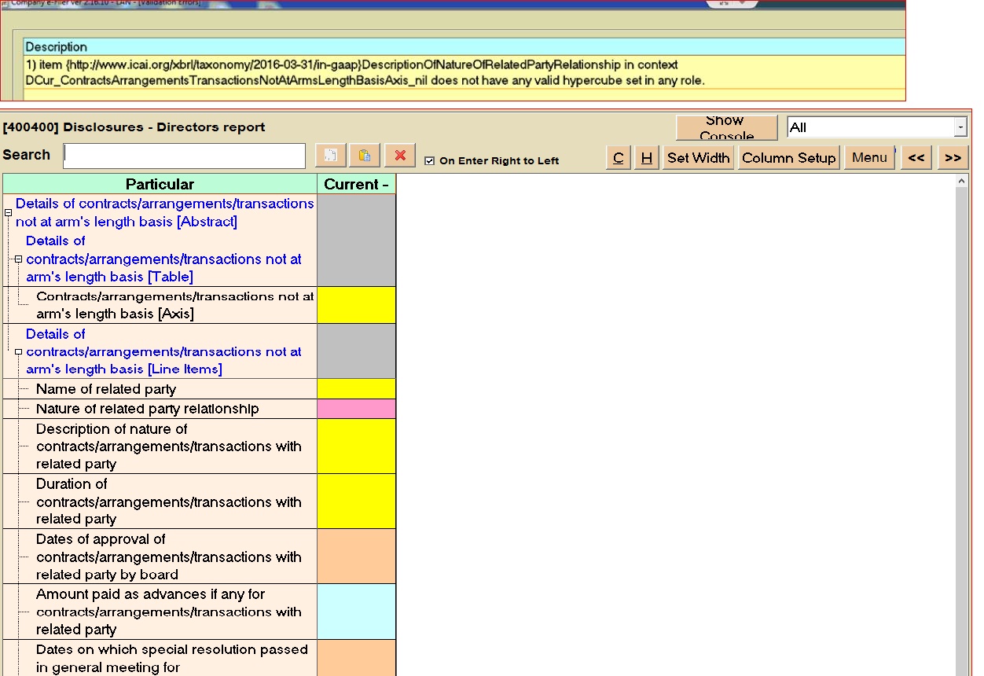
Task: Open Column Setup
Action: [x=788, y=158]
